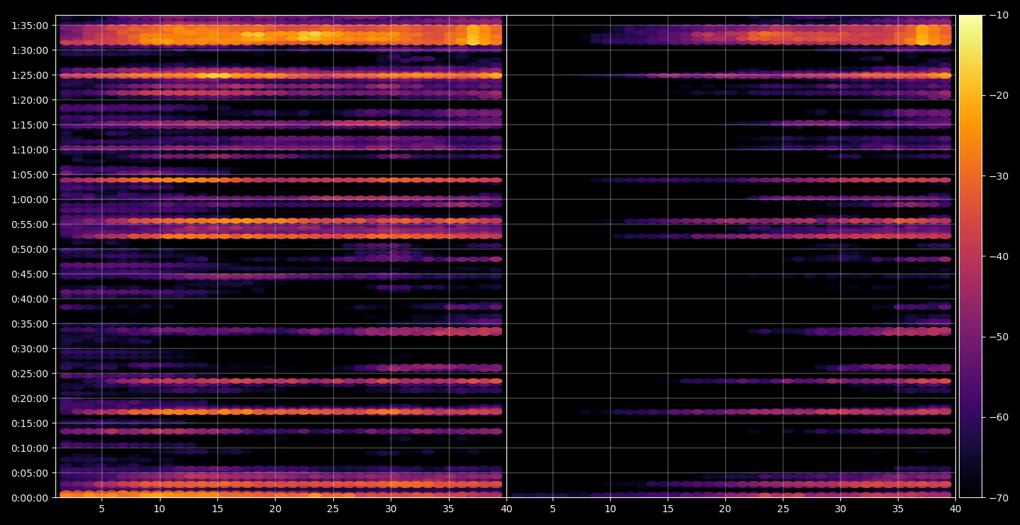Click the −20 colorbar tick label
This screenshot has height=525, width=1020.
click(999, 96)
